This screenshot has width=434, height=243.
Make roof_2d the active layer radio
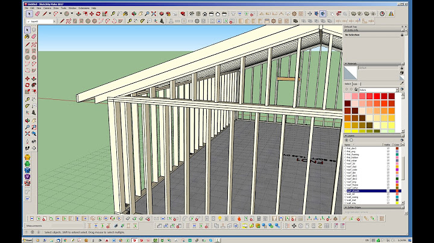[345, 164]
